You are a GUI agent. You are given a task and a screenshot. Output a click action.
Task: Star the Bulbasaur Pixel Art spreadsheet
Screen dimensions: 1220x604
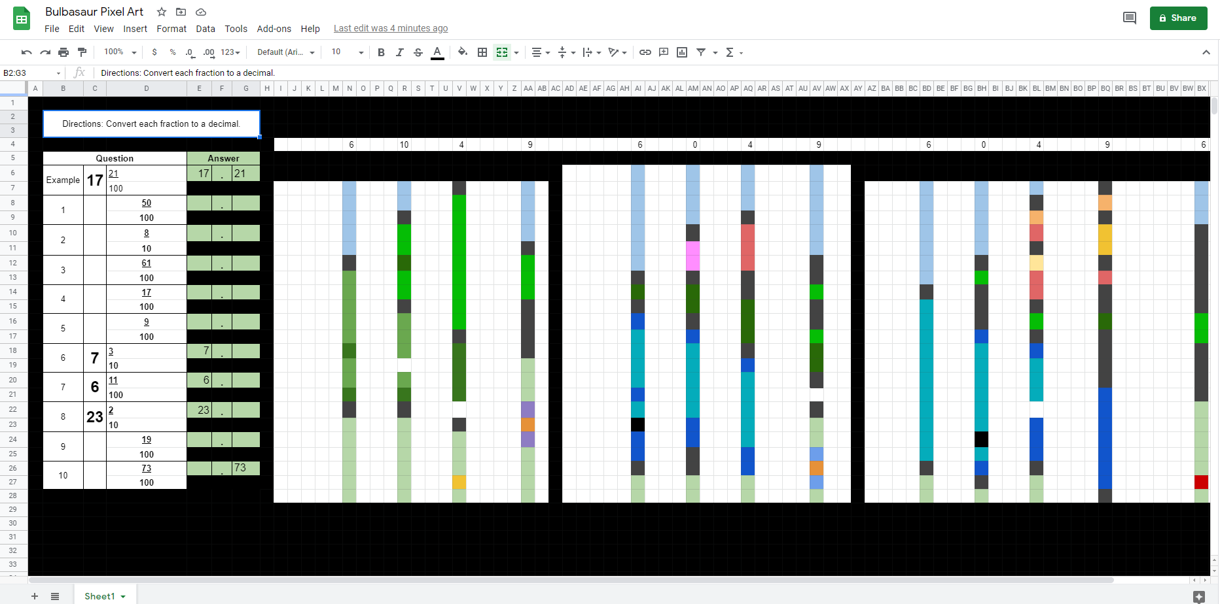point(161,11)
